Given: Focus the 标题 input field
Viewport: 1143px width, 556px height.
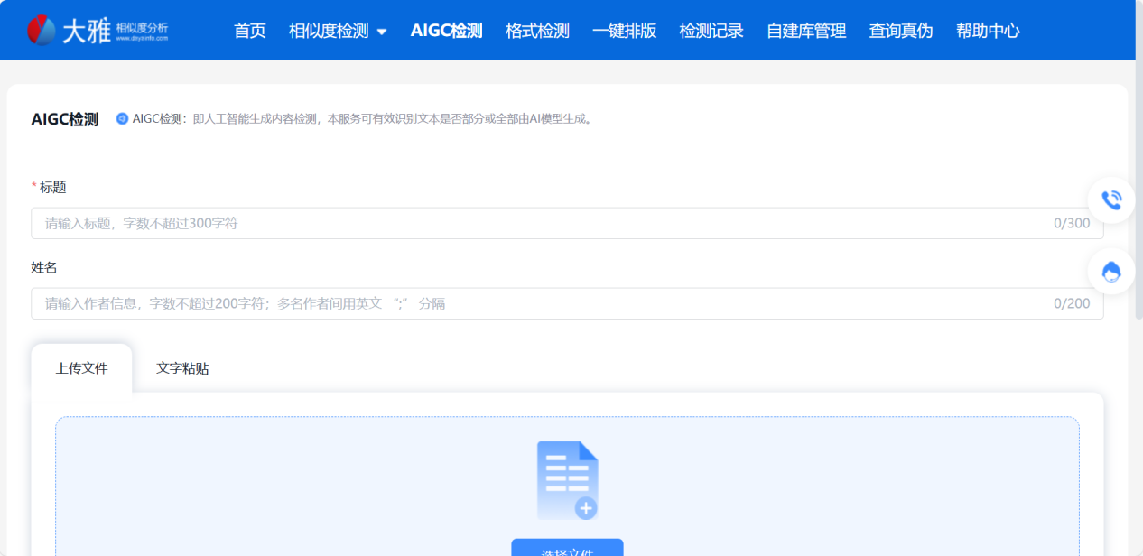Looking at the screenshot, I should [542, 223].
